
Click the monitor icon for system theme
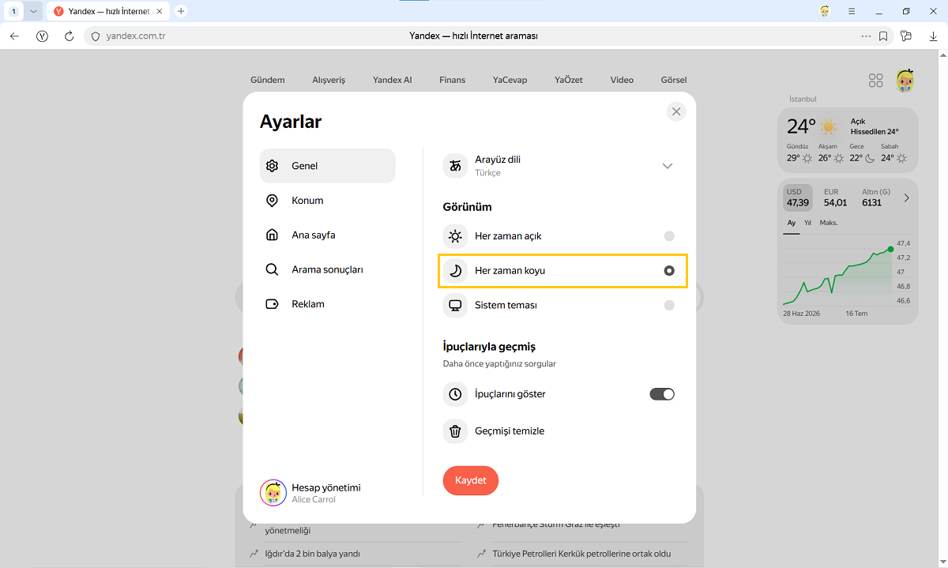click(455, 305)
